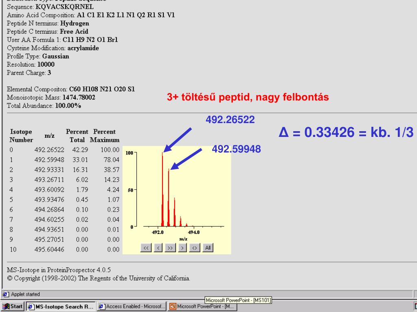Click the percent maximum value 78.04
Viewport: 417px width, 312px height.
pyautogui.click(x=112, y=160)
